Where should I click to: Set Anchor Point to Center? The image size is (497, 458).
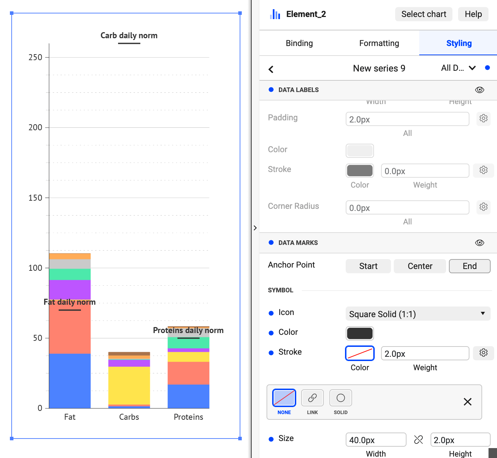[420, 266]
